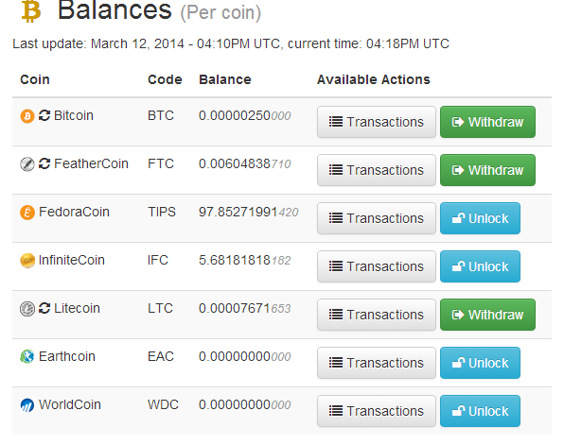Show WorldCoin Transactions
This screenshot has width=564, height=445.
[x=377, y=411]
